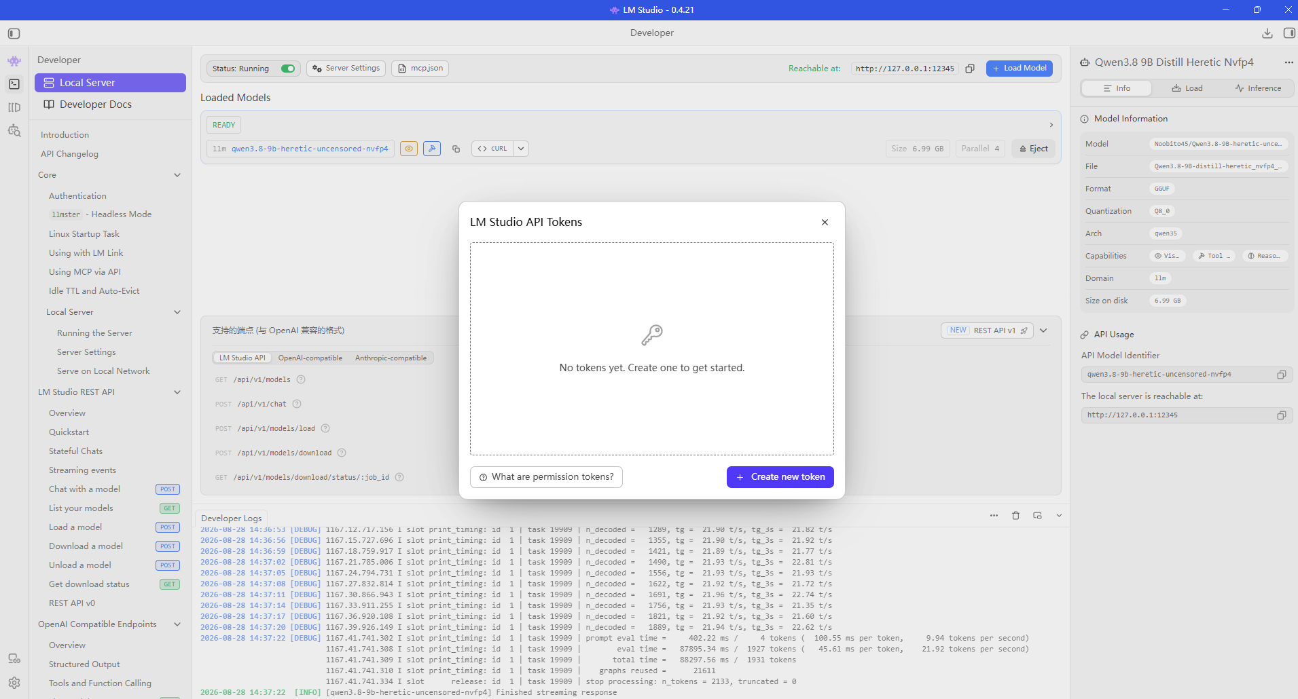This screenshot has width=1298, height=699.
Task: Open Chat with a model POST docs
Action: [x=114, y=489]
